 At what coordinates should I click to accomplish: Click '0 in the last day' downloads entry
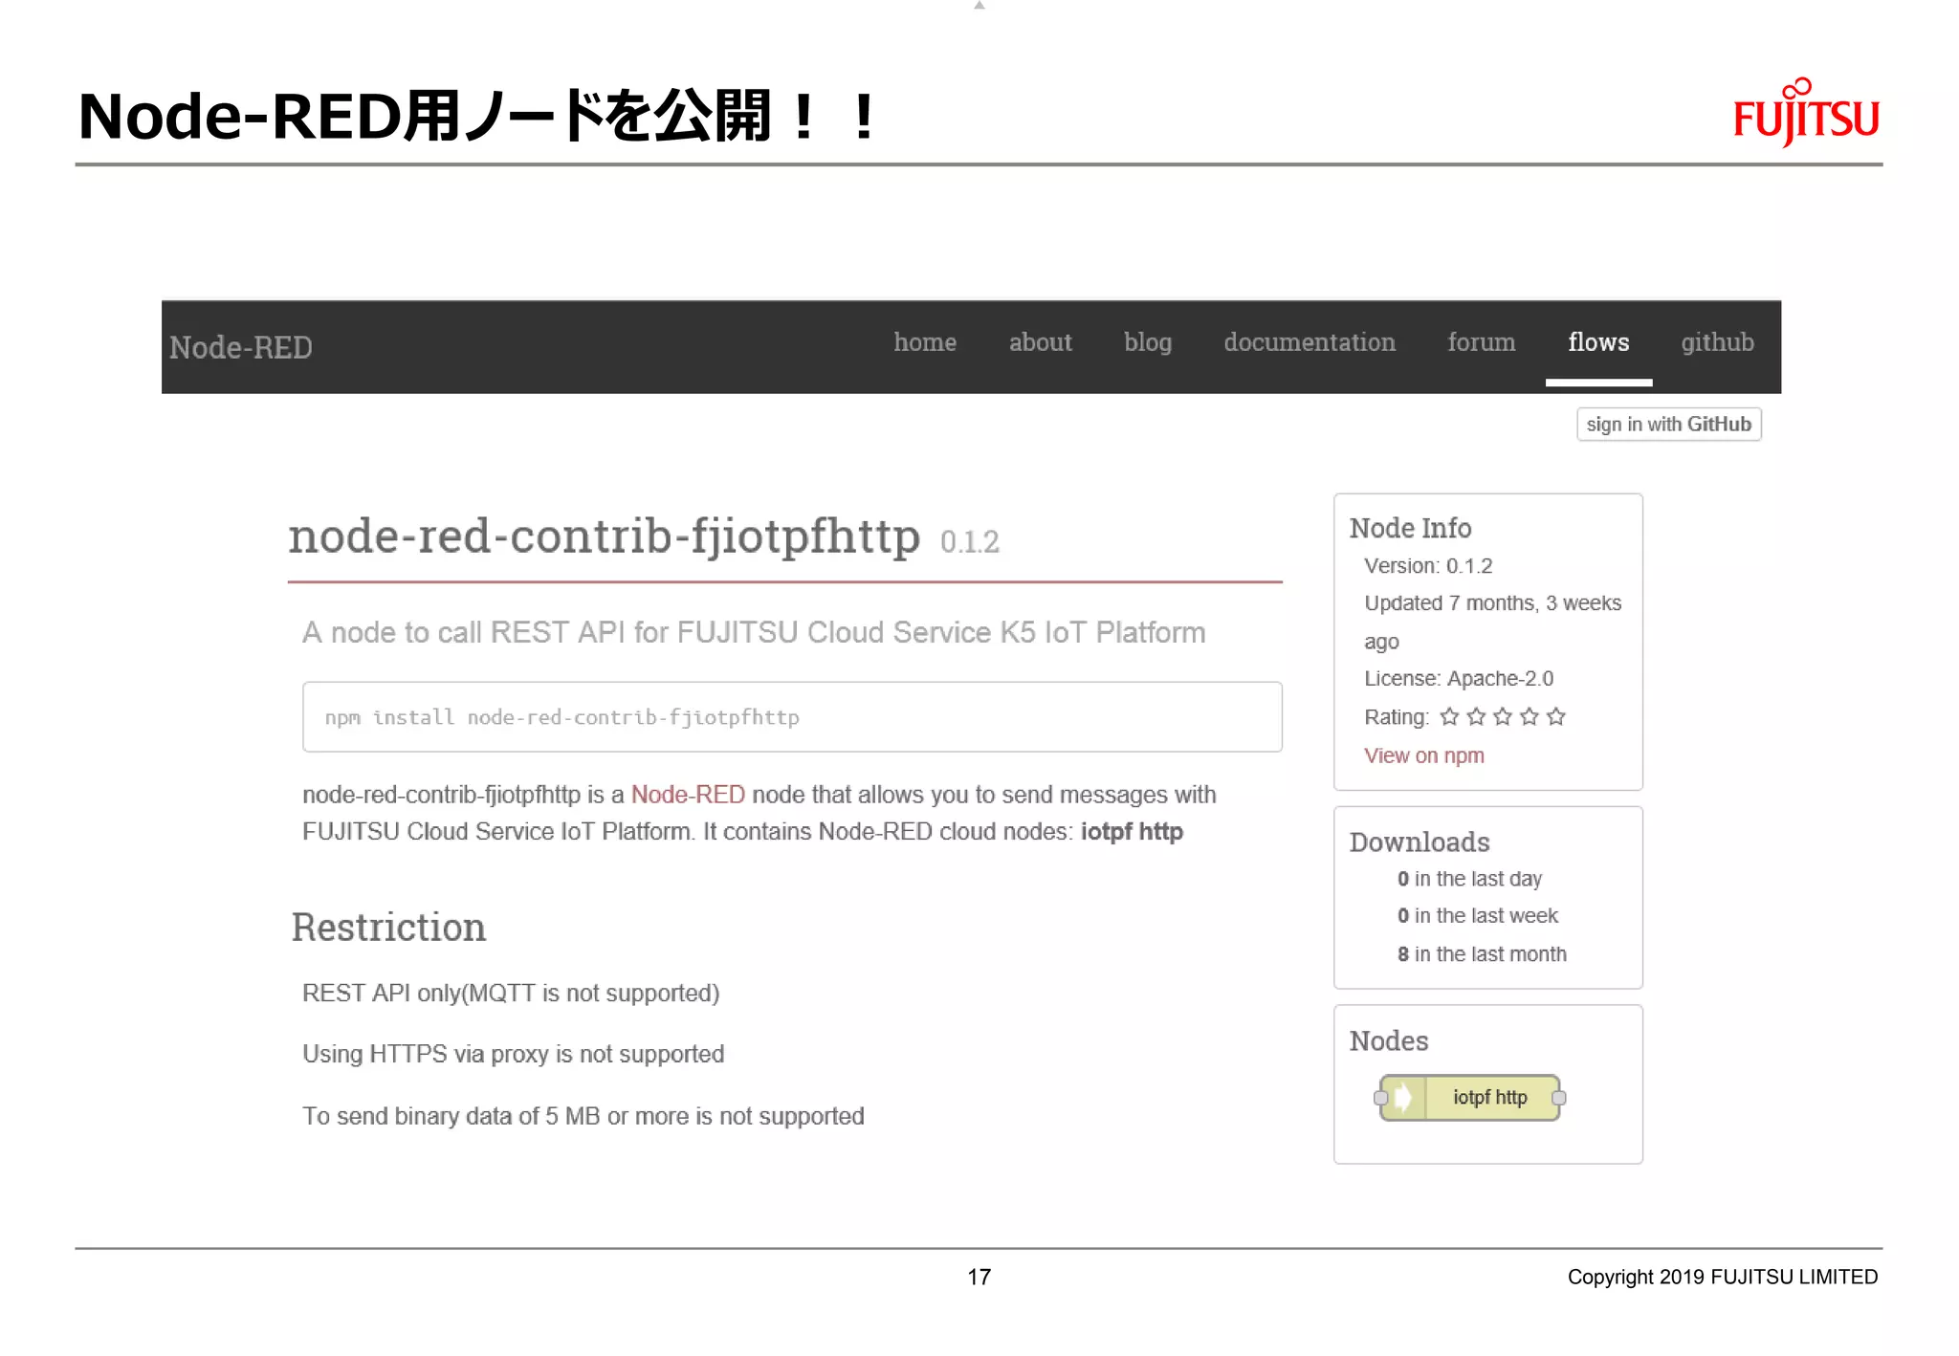1469,879
